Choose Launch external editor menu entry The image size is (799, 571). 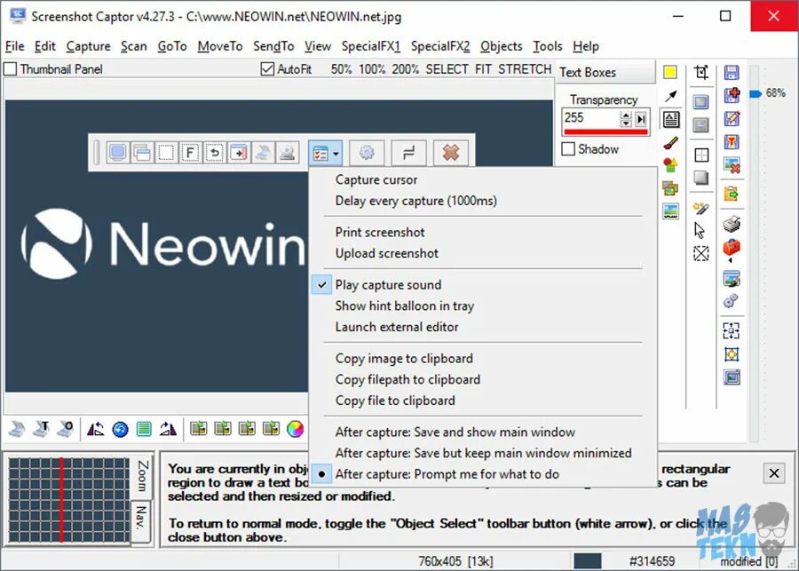tap(483, 327)
